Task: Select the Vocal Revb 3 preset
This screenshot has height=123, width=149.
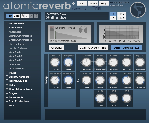Action: 15,60
